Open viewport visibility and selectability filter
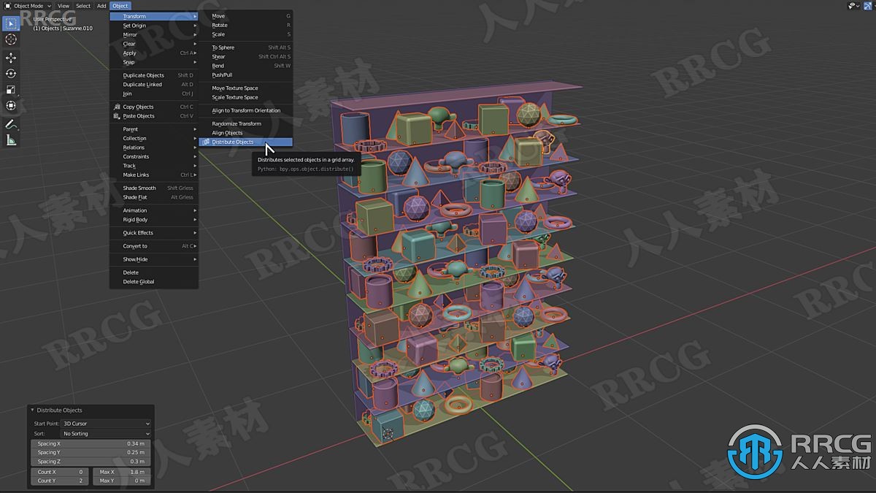 coord(853,5)
